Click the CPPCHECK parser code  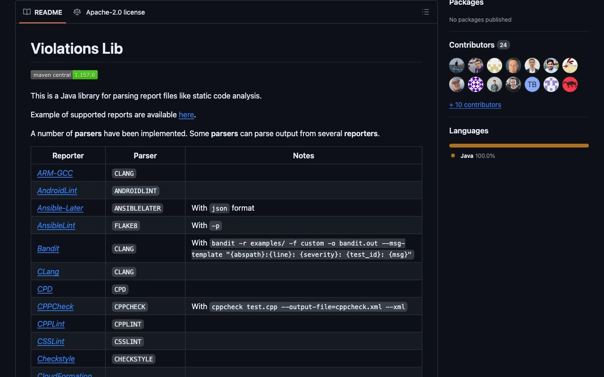[130, 307]
